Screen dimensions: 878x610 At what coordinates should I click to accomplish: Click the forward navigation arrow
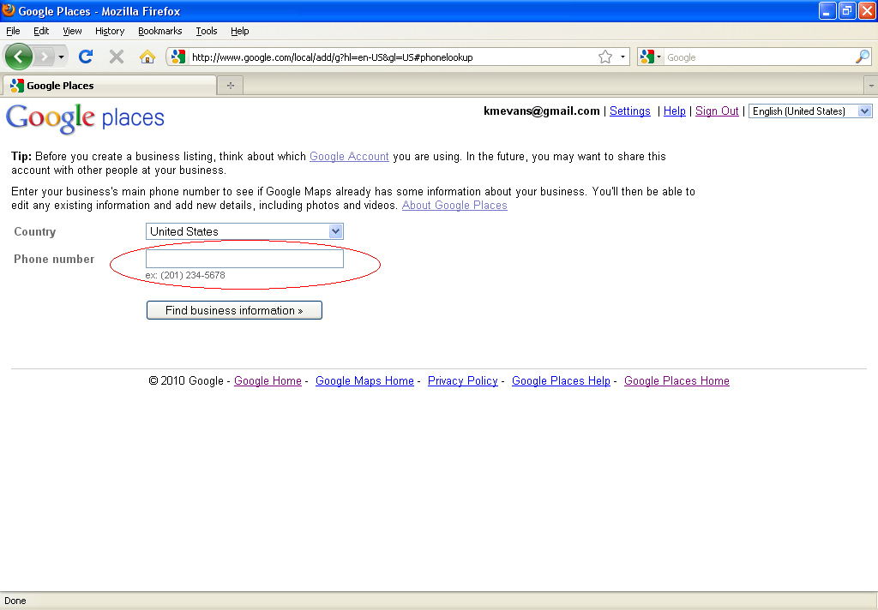click(x=45, y=57)
